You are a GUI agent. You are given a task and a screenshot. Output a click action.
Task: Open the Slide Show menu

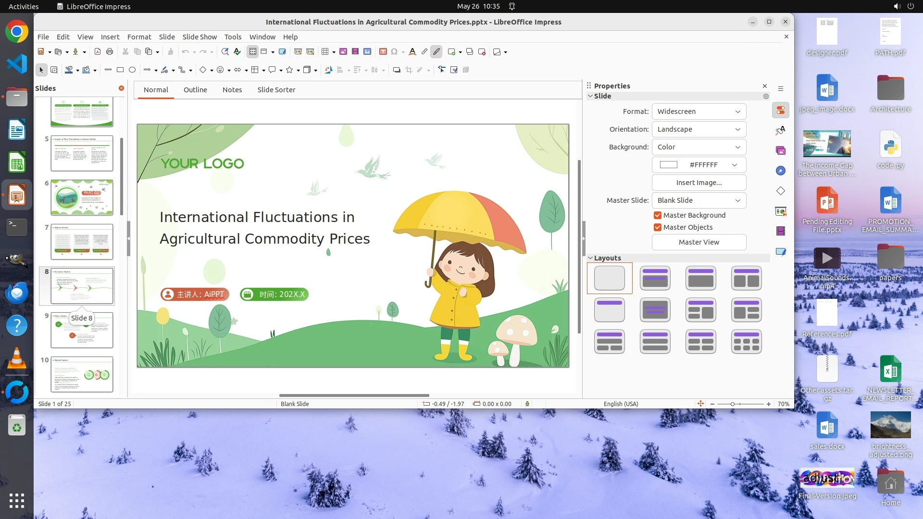coord(200,37)
